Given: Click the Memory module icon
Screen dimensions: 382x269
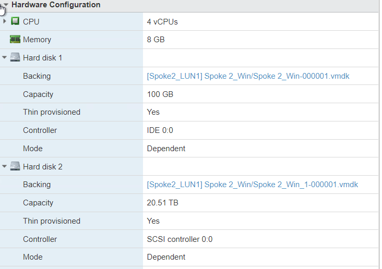Looking at the screenshot, I should [x=15, y=40].
